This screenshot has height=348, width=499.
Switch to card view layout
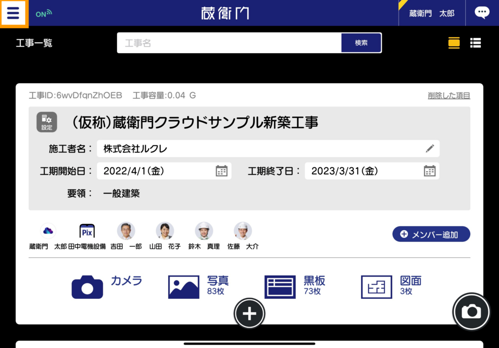coord(454,43)
